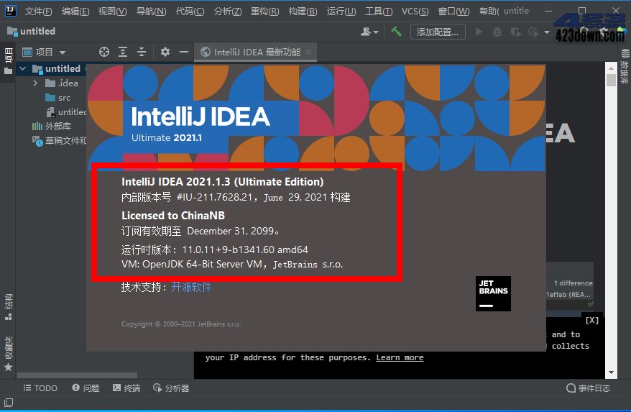Click the profiler run icon
This screenshot has width=631, height=412.
coord(533,32)
